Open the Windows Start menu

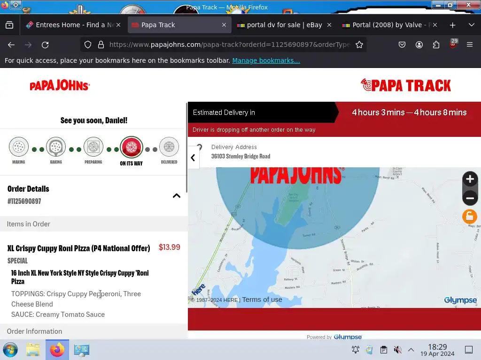[x=10, y=350]
